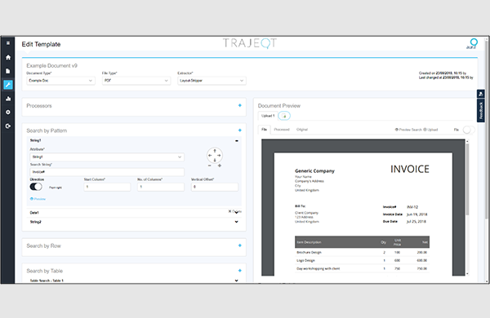Viewport: 490px width, 318px height.
Task: Click the left arrow on direction pad
Action: click(210, 155)
